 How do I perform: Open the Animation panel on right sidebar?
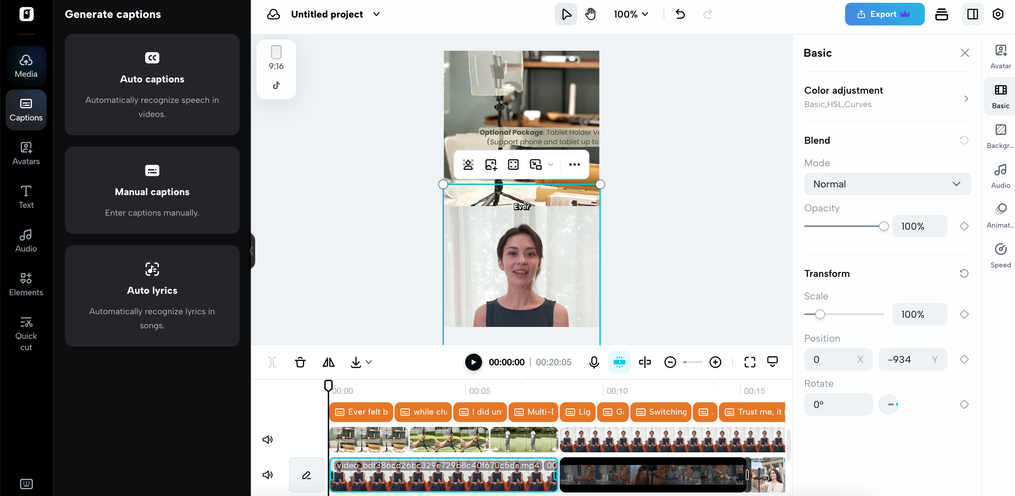pyautogui.click(x=1001, y=215)
